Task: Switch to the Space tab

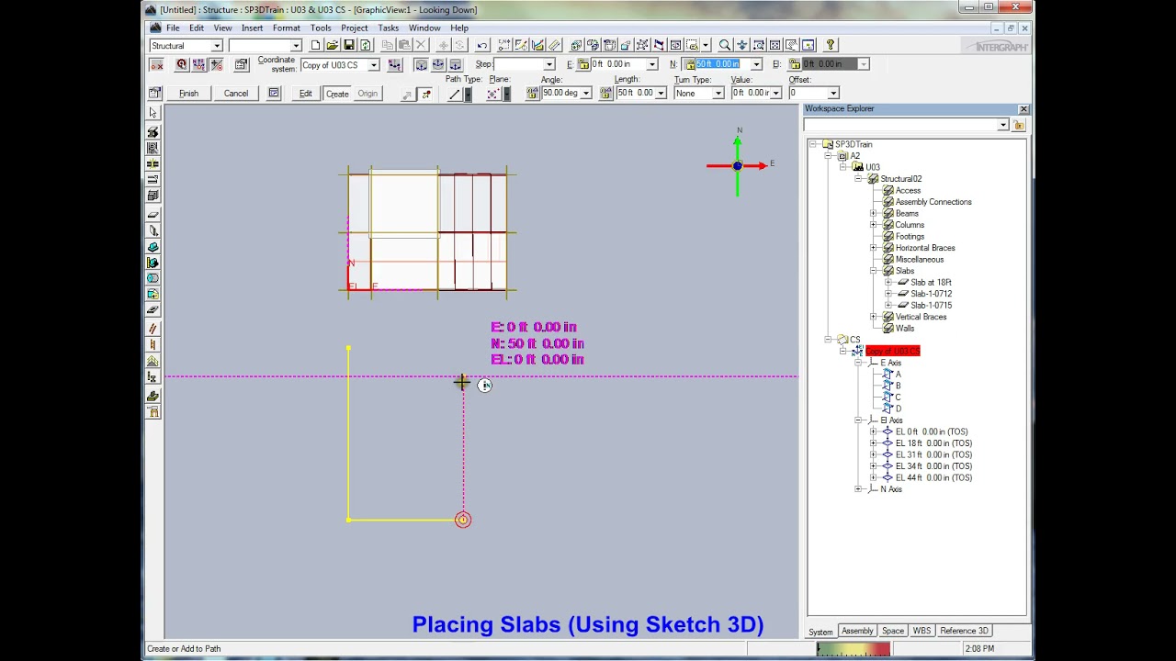Action: coord(893,631)
